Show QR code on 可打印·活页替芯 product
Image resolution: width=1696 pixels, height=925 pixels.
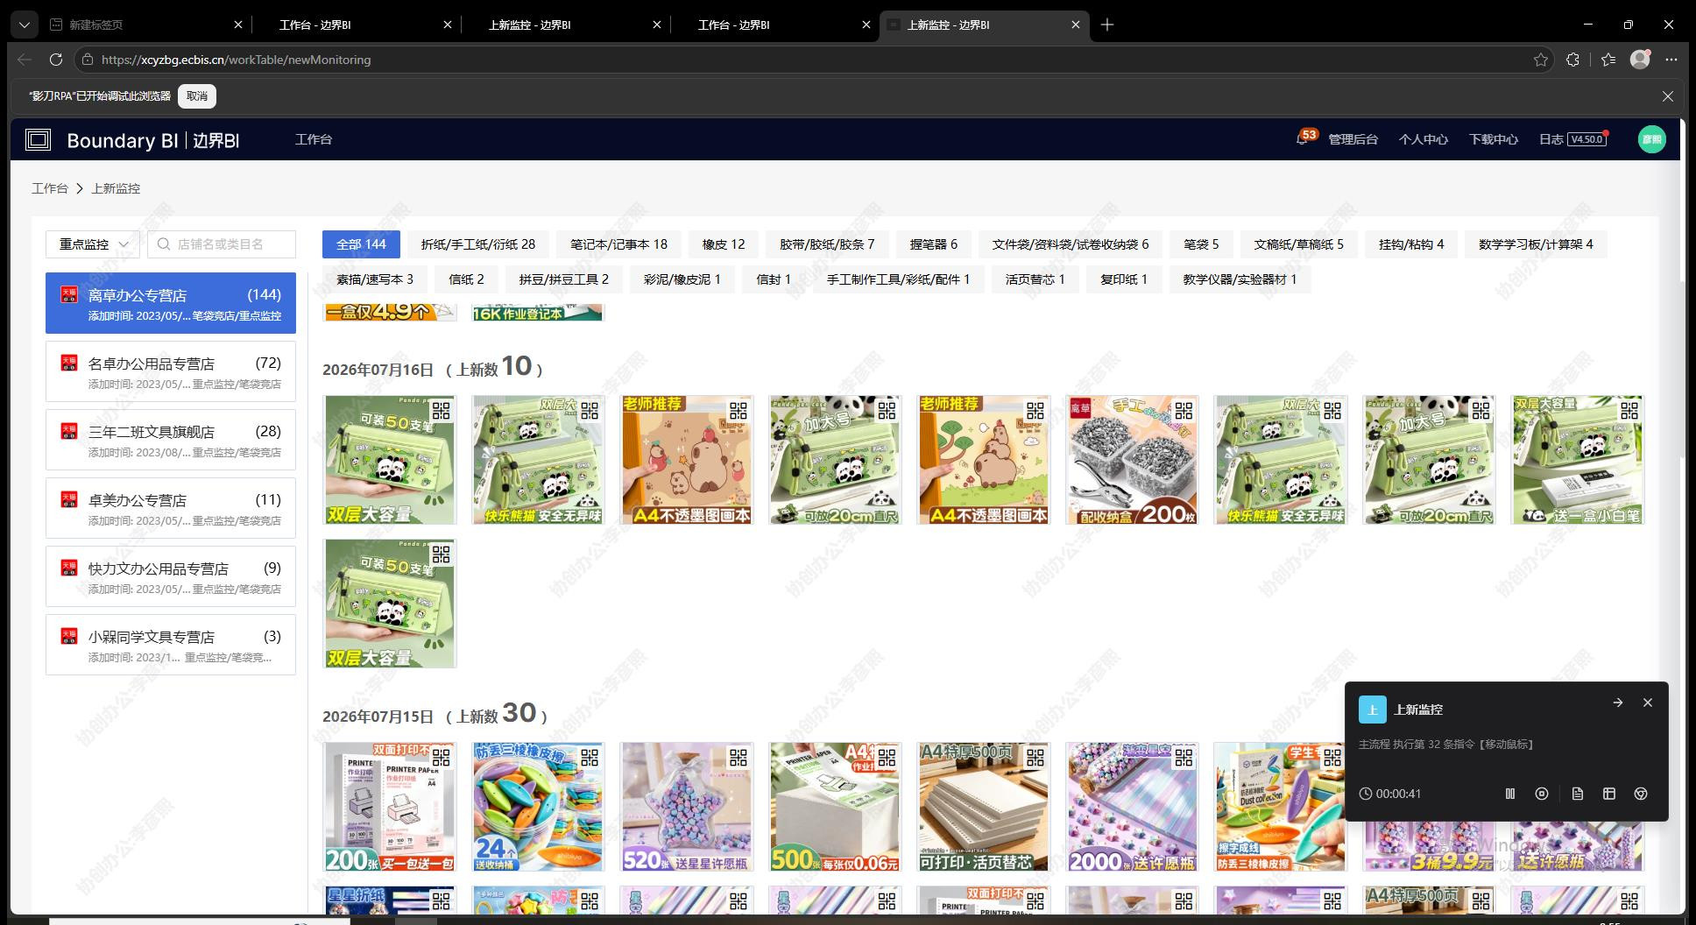[x=1035, y=758]
